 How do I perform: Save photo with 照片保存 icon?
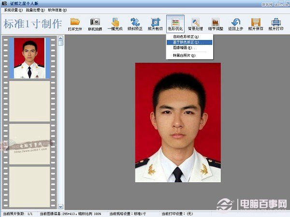click(x=256, y=24)
